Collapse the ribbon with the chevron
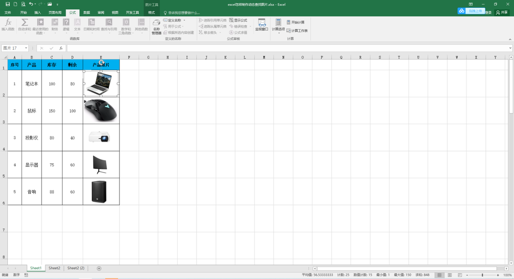The image size is (514, 279). [x=510, y=39]
